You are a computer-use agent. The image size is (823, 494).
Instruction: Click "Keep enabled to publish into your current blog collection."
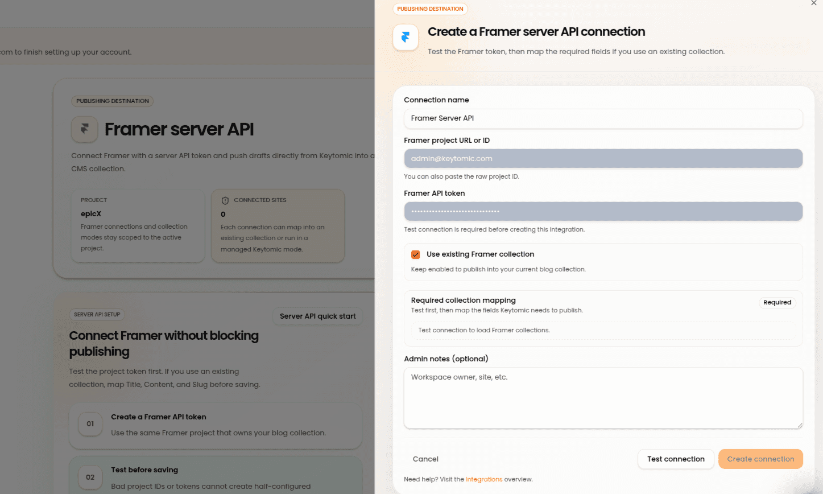pos(498,269)
